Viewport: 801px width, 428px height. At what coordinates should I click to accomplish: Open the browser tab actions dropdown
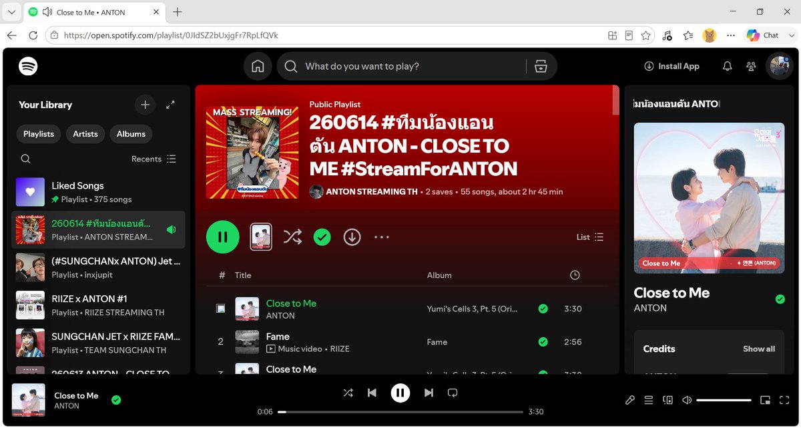pyautogui.click(x=11, y=12)
